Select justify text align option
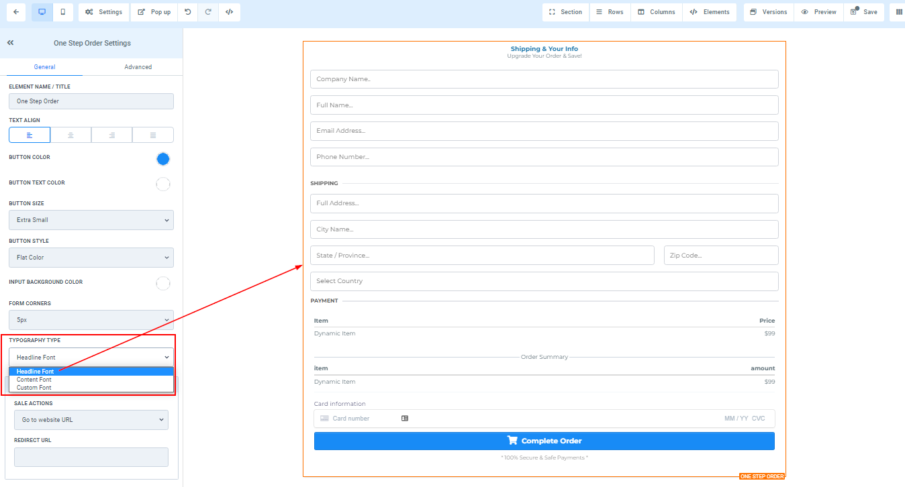This screenshot has width=905, height=487. click(153, 135)
